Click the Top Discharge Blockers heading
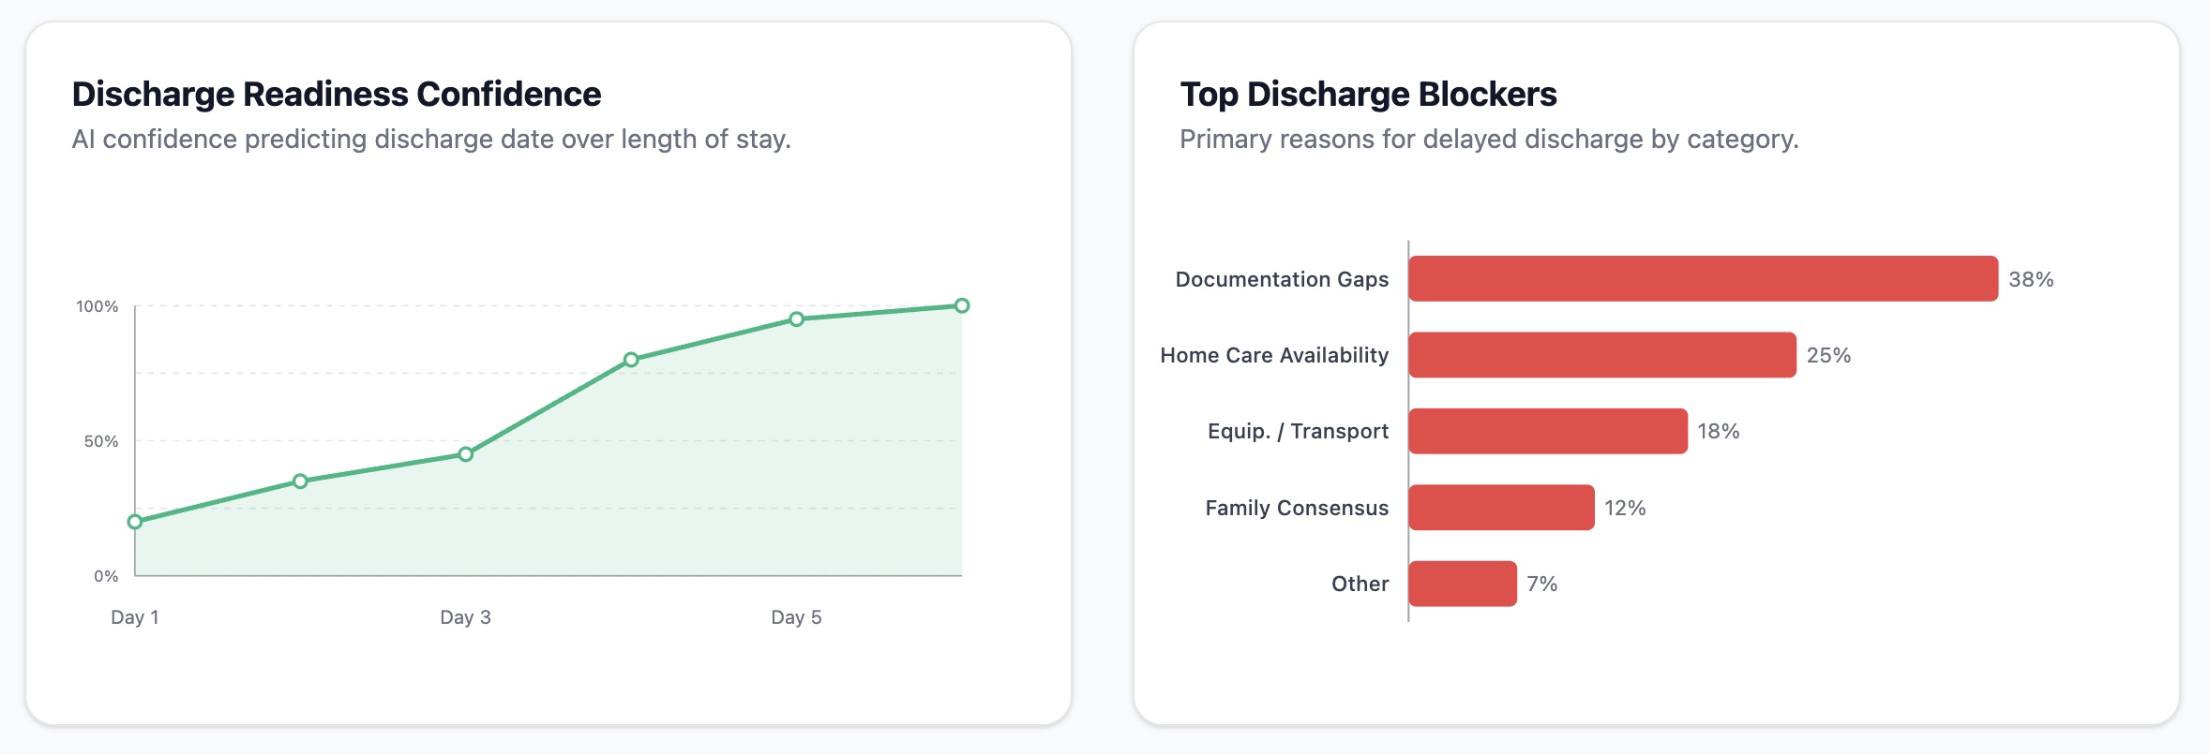 1368,95
